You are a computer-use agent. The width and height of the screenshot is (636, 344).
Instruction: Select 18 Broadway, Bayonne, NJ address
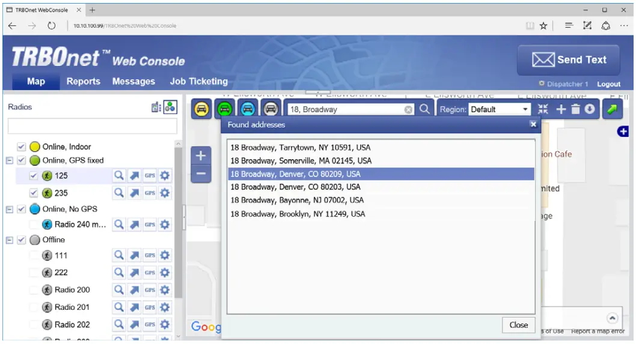point(381,200)
